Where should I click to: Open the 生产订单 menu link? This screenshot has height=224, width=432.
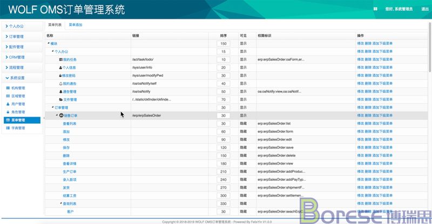click(x=70, y=172)
